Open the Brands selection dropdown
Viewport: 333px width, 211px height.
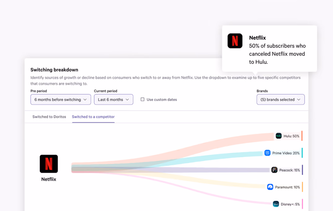(x=281, y=99)
